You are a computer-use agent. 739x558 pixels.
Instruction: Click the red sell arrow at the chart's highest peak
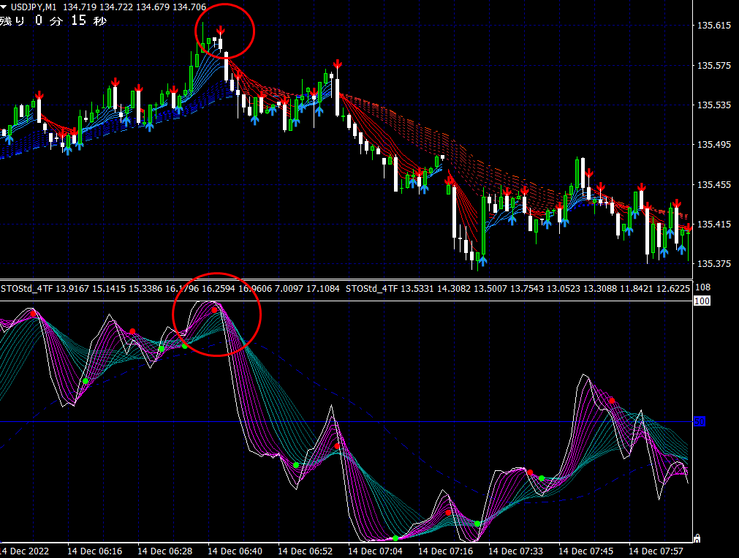pos(220,31)
